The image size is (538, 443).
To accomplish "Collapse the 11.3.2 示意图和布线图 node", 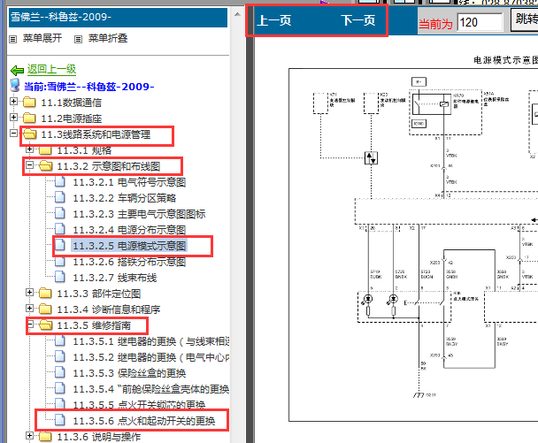I will coord(29,165).
